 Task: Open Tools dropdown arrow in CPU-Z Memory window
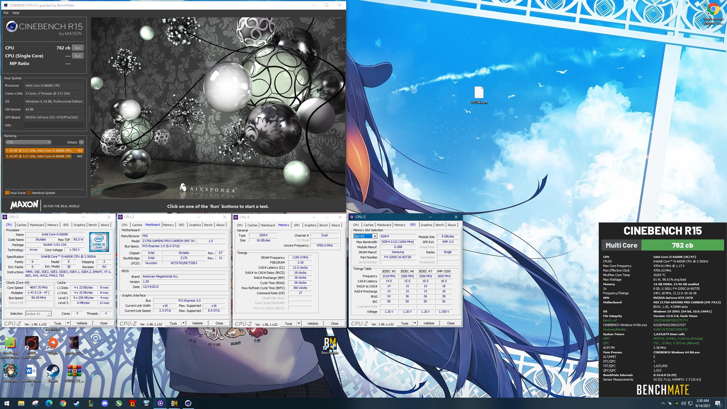pyautogui.click(x=299, y=324)
